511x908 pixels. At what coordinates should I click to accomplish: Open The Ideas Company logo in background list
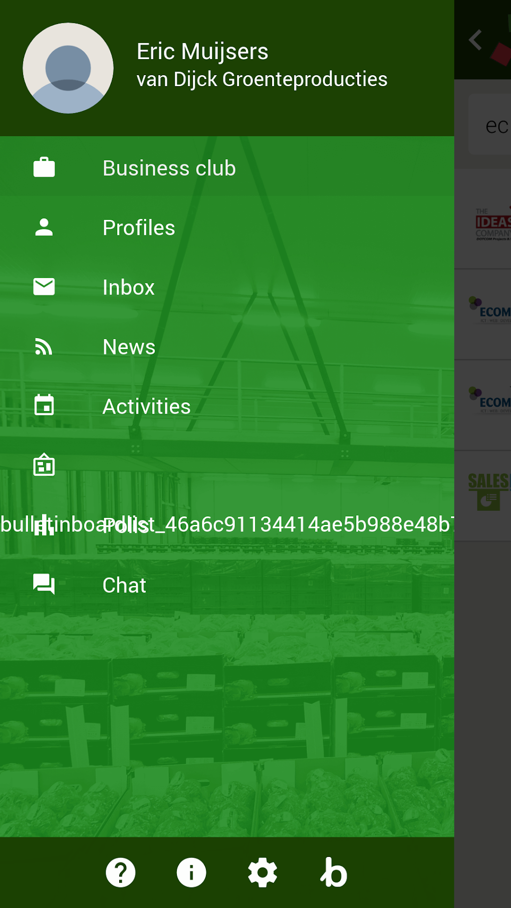pyautogui.click(x=493, y=224)
